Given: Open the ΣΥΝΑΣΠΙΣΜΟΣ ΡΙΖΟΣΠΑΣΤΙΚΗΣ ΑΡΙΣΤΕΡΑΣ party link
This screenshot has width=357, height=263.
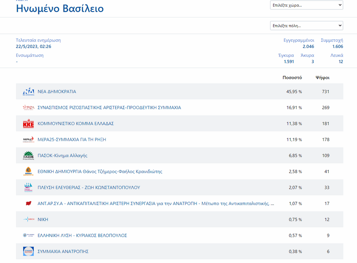Looking at the screenshot, I should click(109, 107).
